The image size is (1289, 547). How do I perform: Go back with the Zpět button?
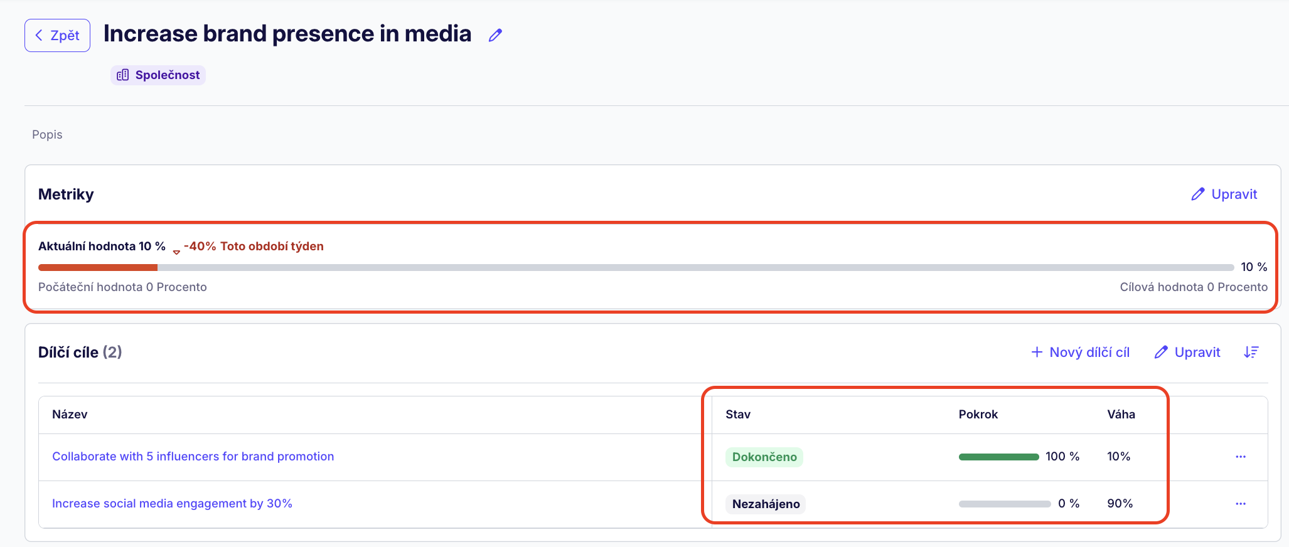pos(57,35)
